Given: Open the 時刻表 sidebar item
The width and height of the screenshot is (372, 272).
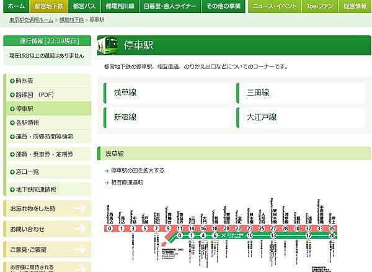Looking at the screenshot, I should coord(48,81).
